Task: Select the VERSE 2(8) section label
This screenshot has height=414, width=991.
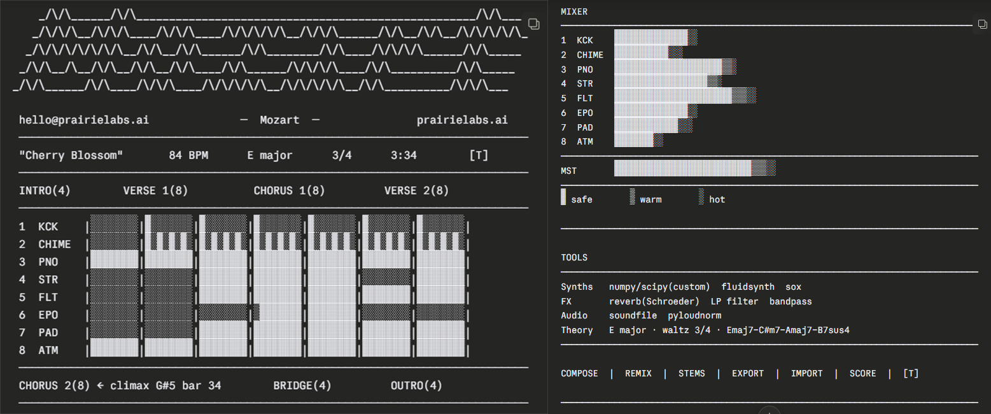Action: point(417,190)
